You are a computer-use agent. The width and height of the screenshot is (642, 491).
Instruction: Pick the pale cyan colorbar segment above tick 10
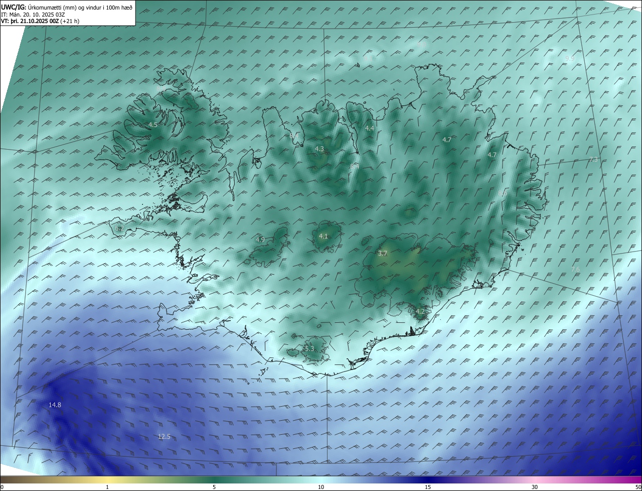pos(321,480)
